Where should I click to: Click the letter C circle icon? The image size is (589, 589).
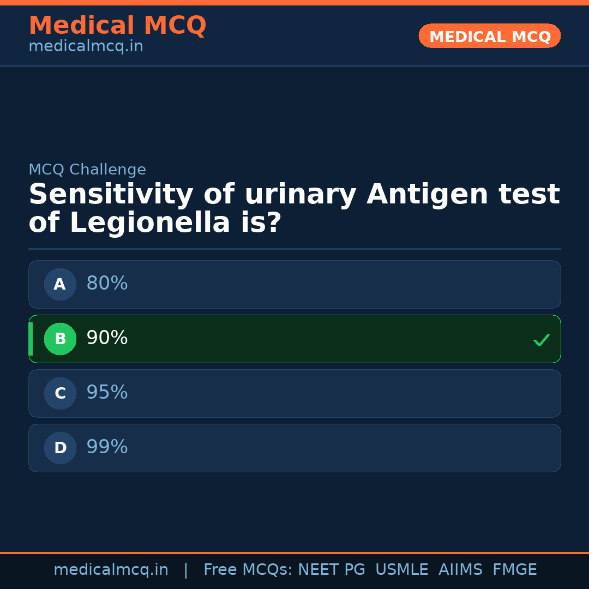point(60,393)
